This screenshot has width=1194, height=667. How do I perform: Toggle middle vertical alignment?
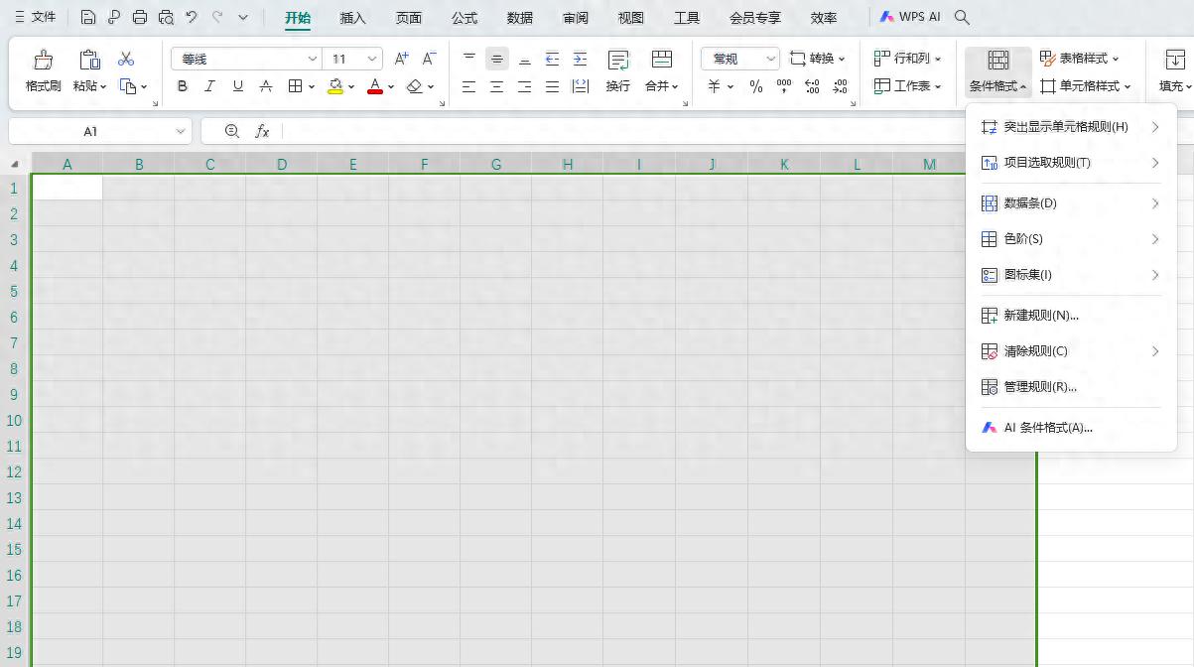pos(497,60)
